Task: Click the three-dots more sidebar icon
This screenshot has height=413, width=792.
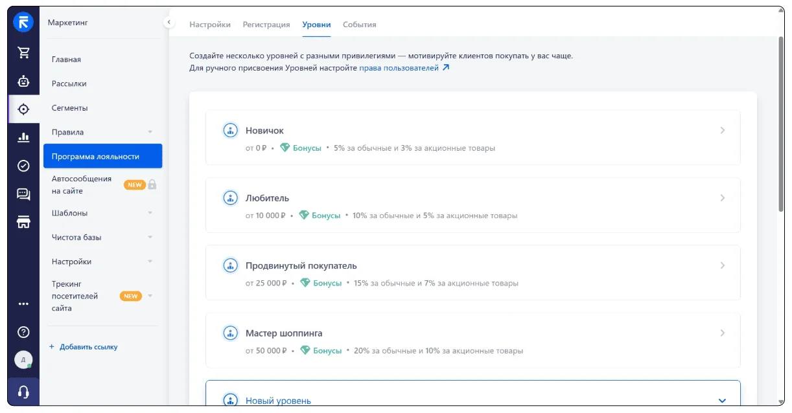Action: click(23, 304)
